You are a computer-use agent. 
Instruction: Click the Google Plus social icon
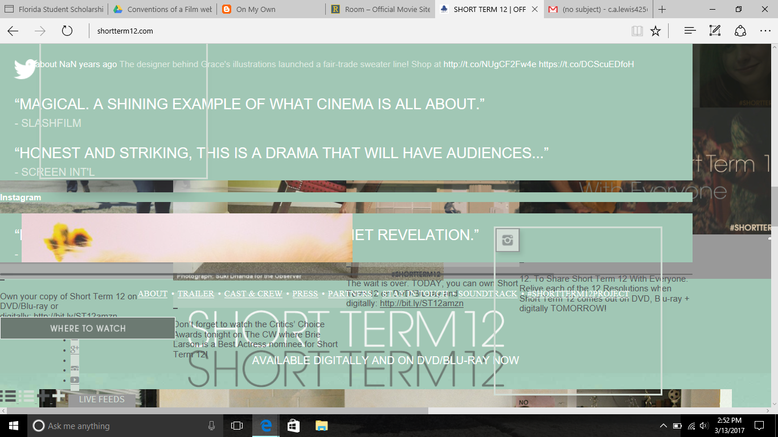point(75,349)
